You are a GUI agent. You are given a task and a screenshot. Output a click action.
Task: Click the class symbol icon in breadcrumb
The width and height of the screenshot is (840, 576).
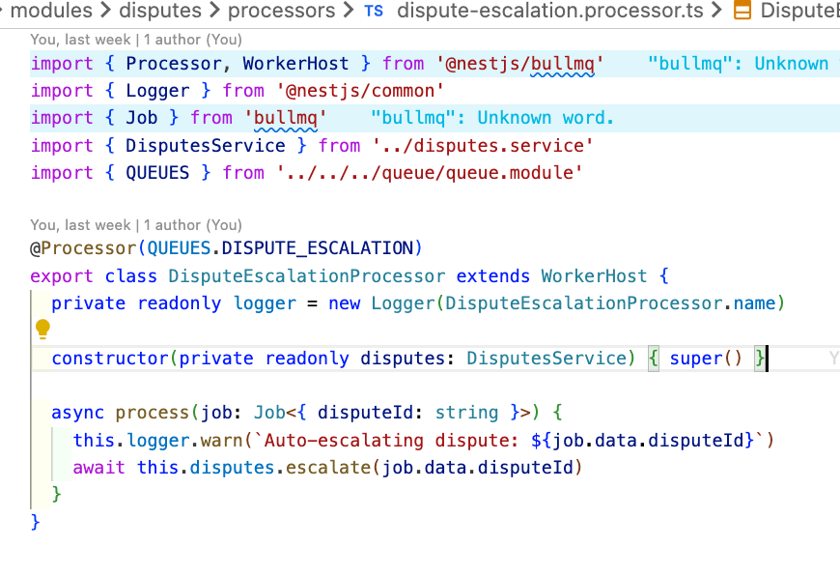click(x=742, y=11)
